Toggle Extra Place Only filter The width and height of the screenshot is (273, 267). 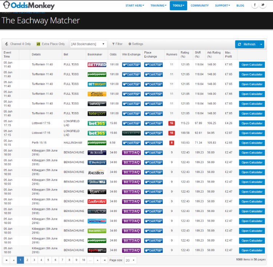[x=51, y=44]
